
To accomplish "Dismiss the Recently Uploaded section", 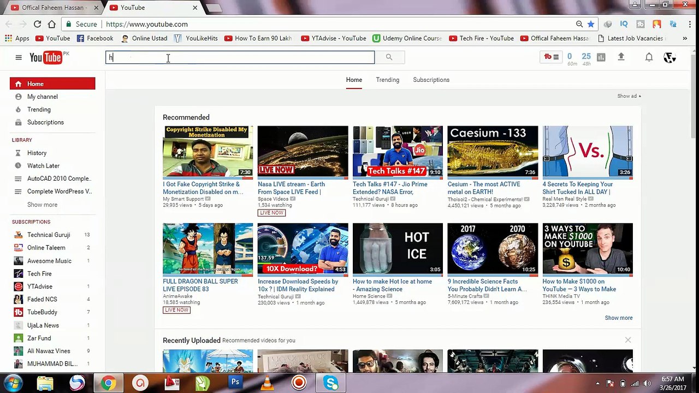I will point(628,340).
